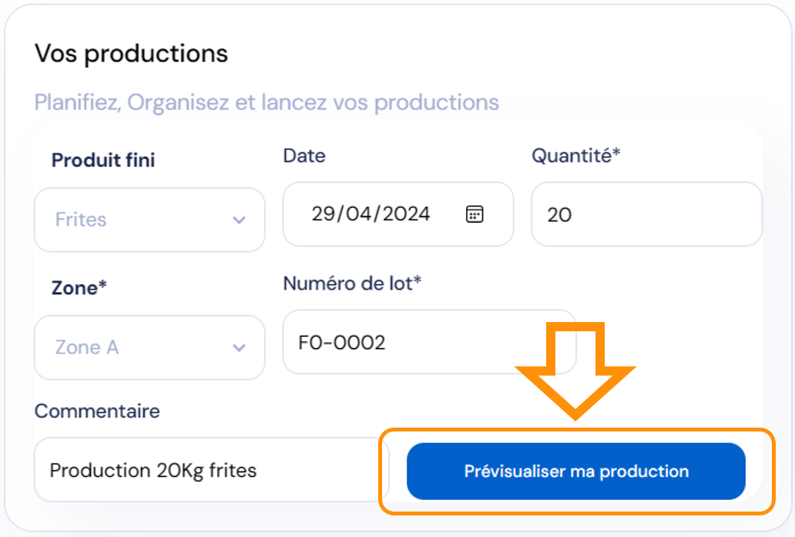Click the Commentaire label

97,411
